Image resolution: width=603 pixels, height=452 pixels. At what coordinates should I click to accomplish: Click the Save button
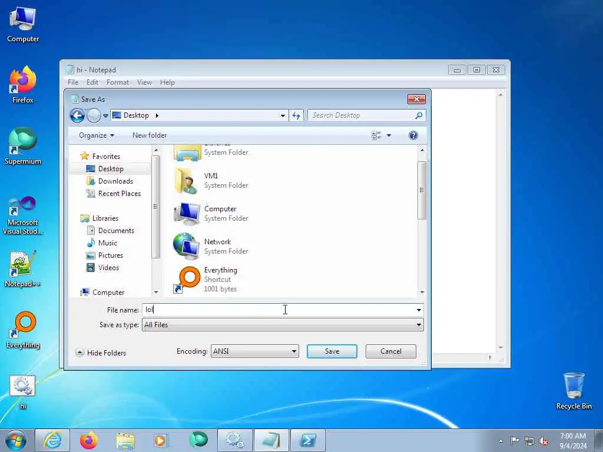coord(332,351)
